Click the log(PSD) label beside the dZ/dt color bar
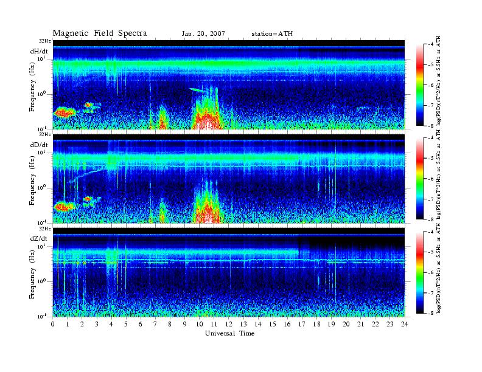This screenshot has width=482, height=372. (438, 267)
